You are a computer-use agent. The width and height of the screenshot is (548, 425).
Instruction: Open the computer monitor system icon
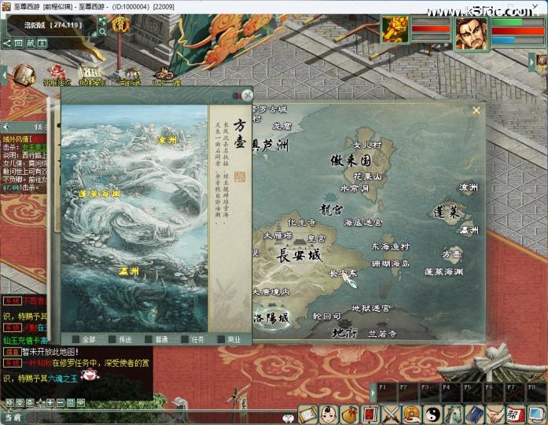coord(536,415)
